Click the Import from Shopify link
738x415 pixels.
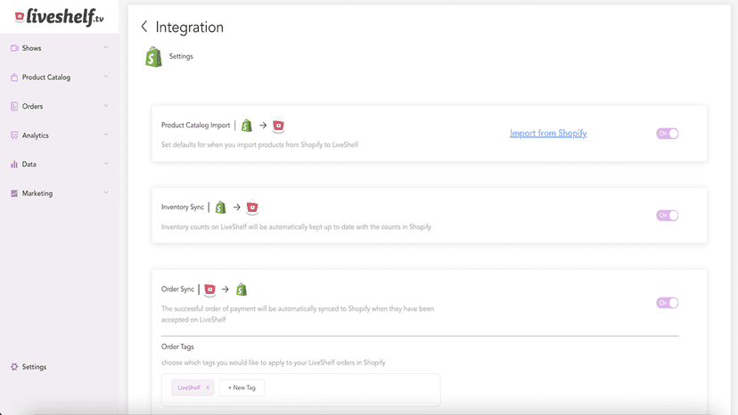coord(548,134)
